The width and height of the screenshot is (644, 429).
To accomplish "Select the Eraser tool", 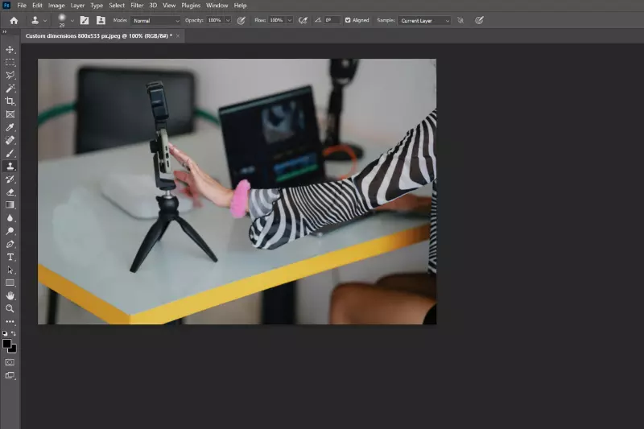I will coord(10,192).
